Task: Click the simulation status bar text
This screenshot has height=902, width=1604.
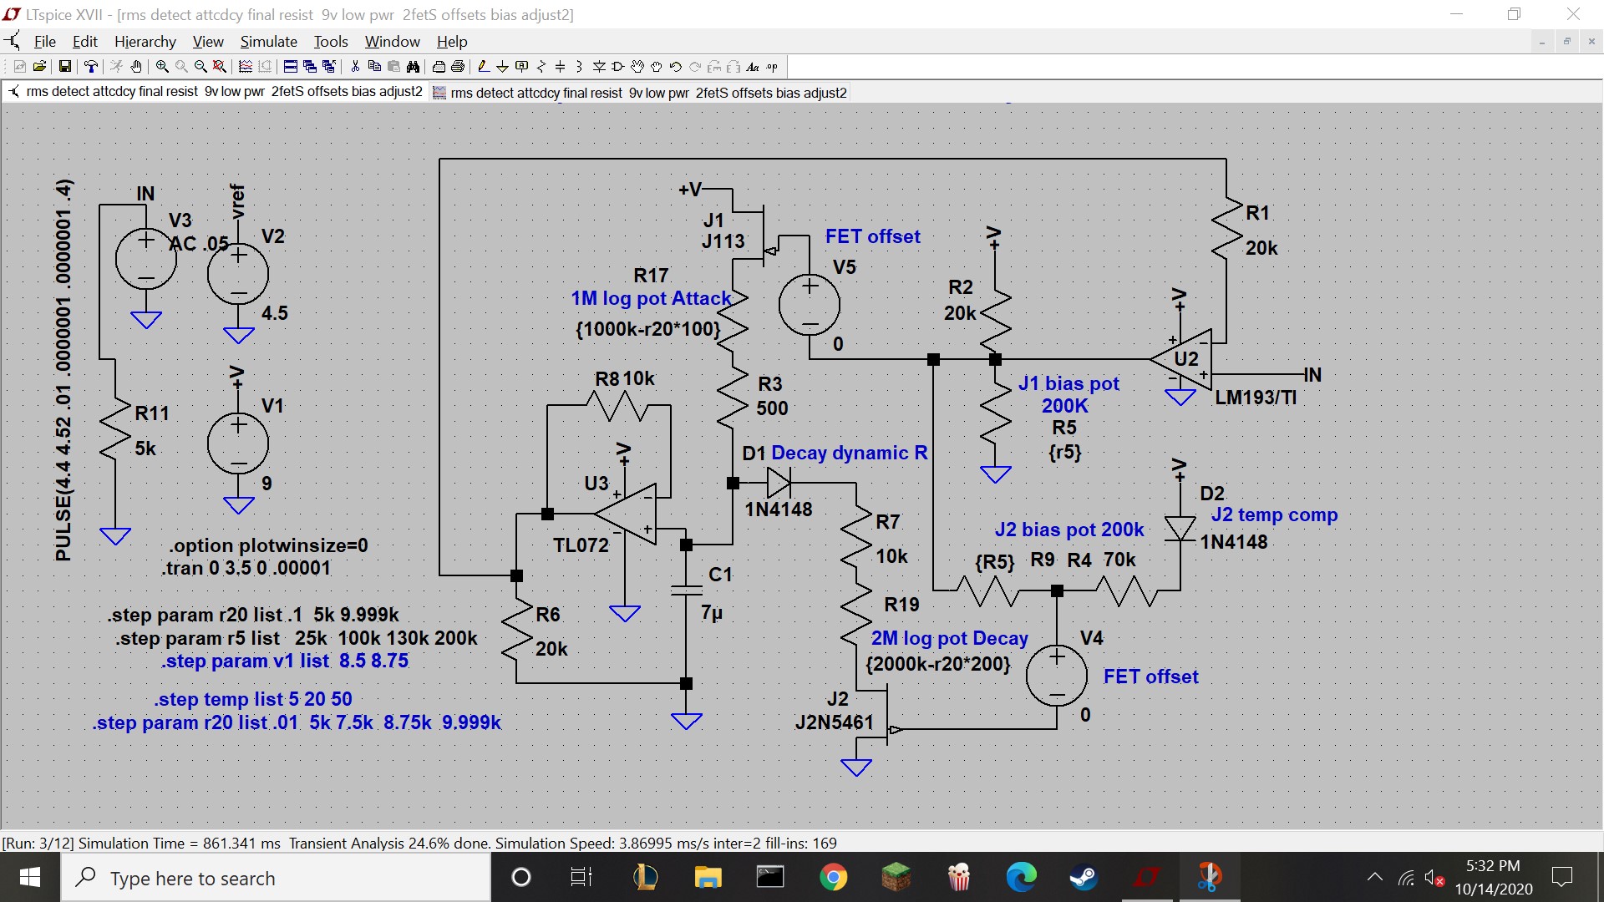Action: click(x=419, y=843)
